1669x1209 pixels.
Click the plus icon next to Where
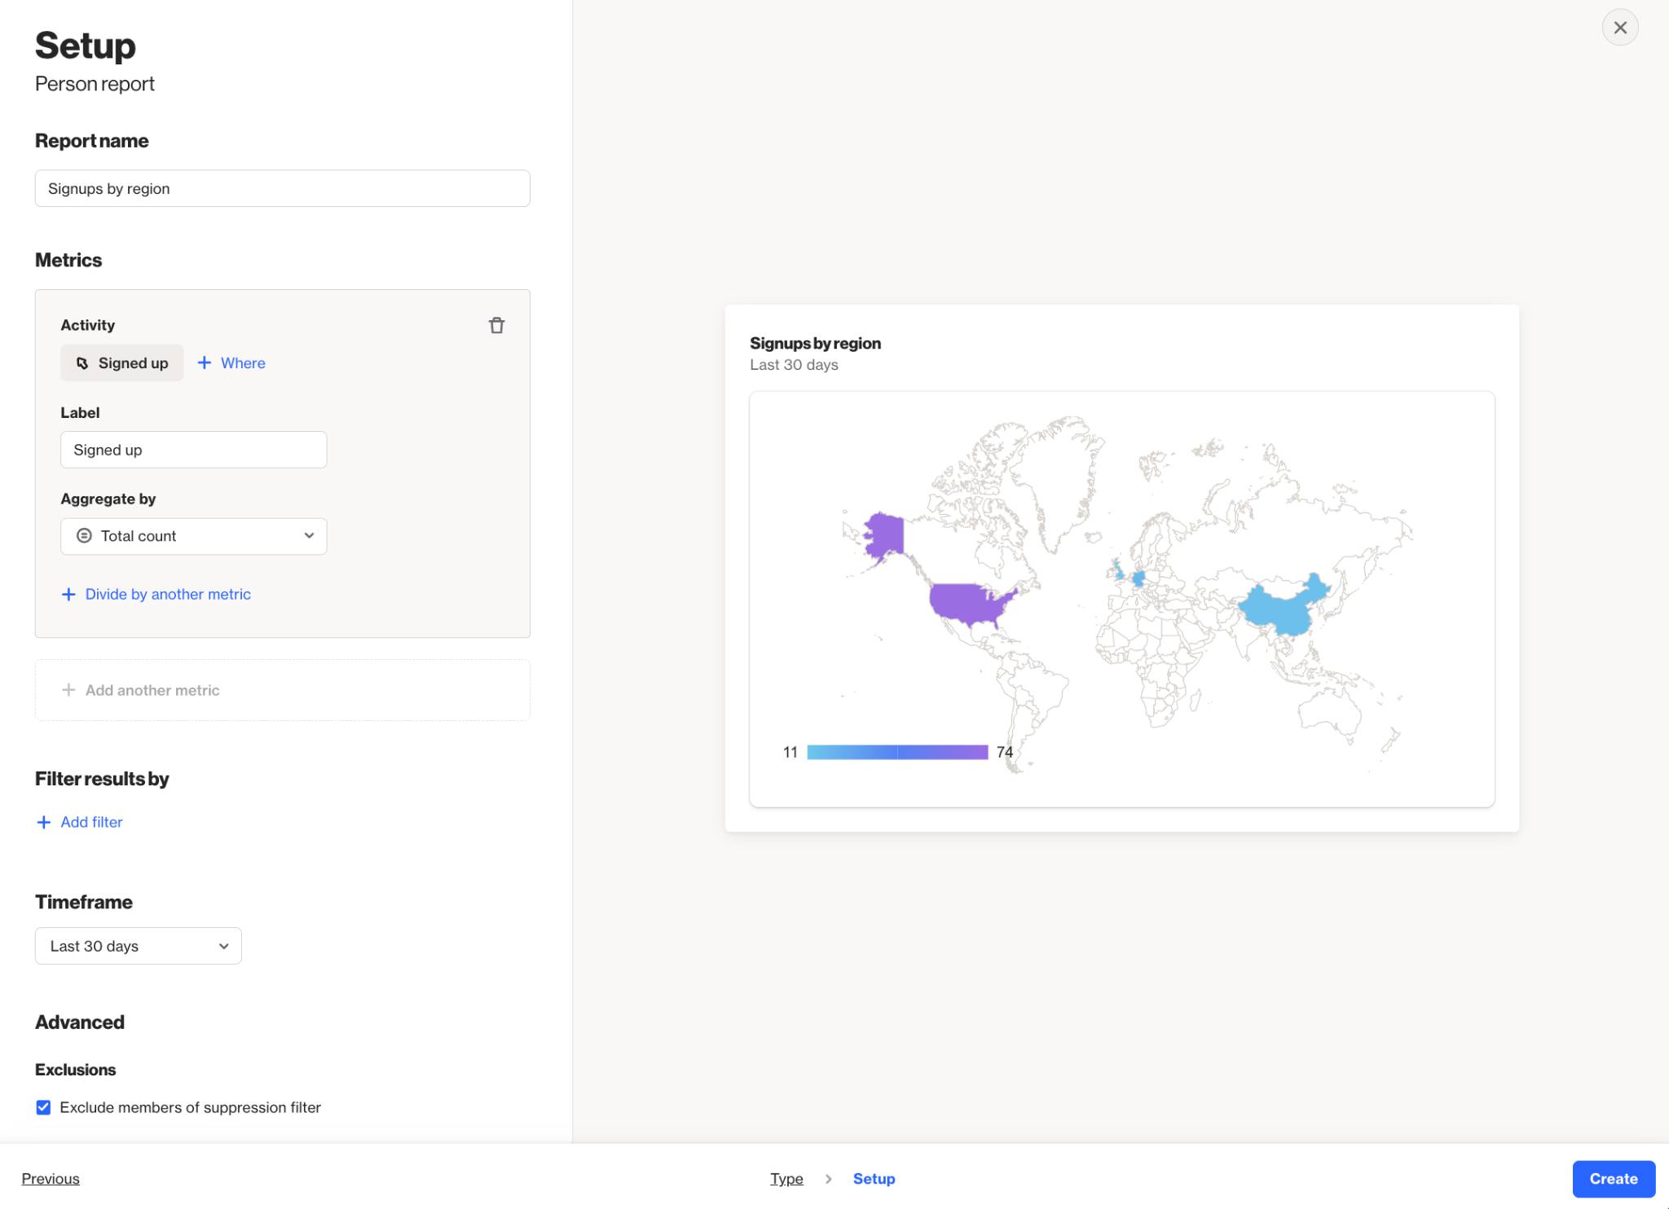coord(205,363)
